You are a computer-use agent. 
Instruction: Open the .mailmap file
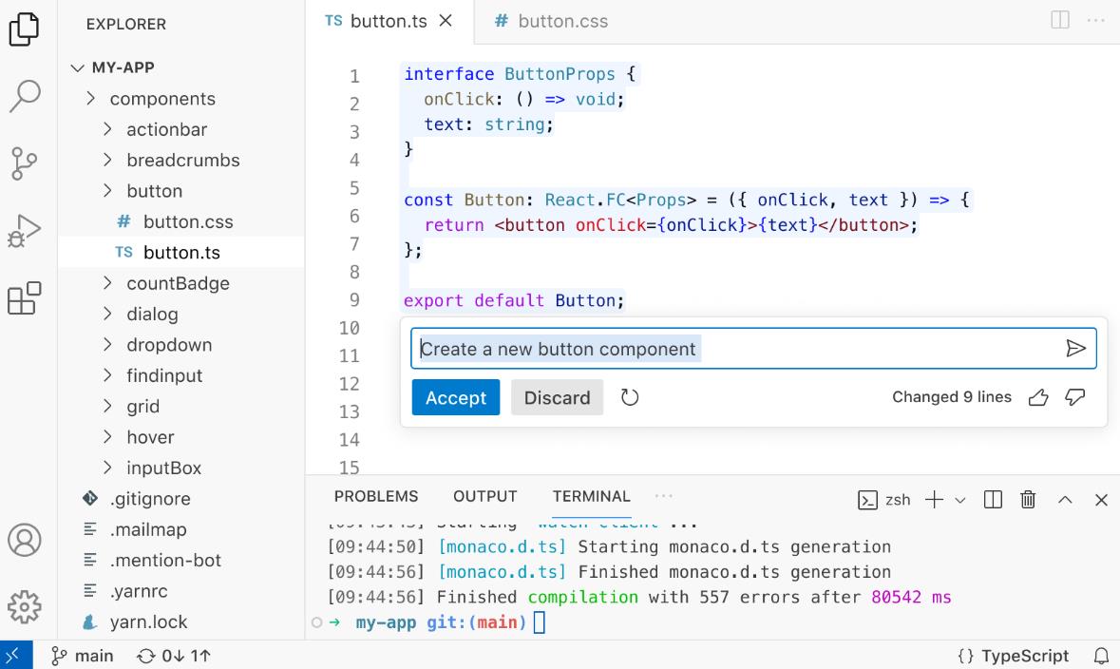(x=180, y=529)
